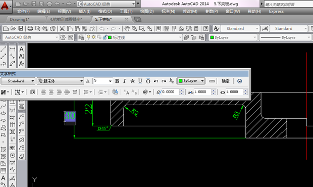Open the Express menu

pos(276,12)
